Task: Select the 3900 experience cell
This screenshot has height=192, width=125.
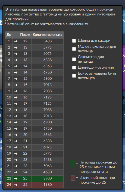Action: click(x=48, y=178)
